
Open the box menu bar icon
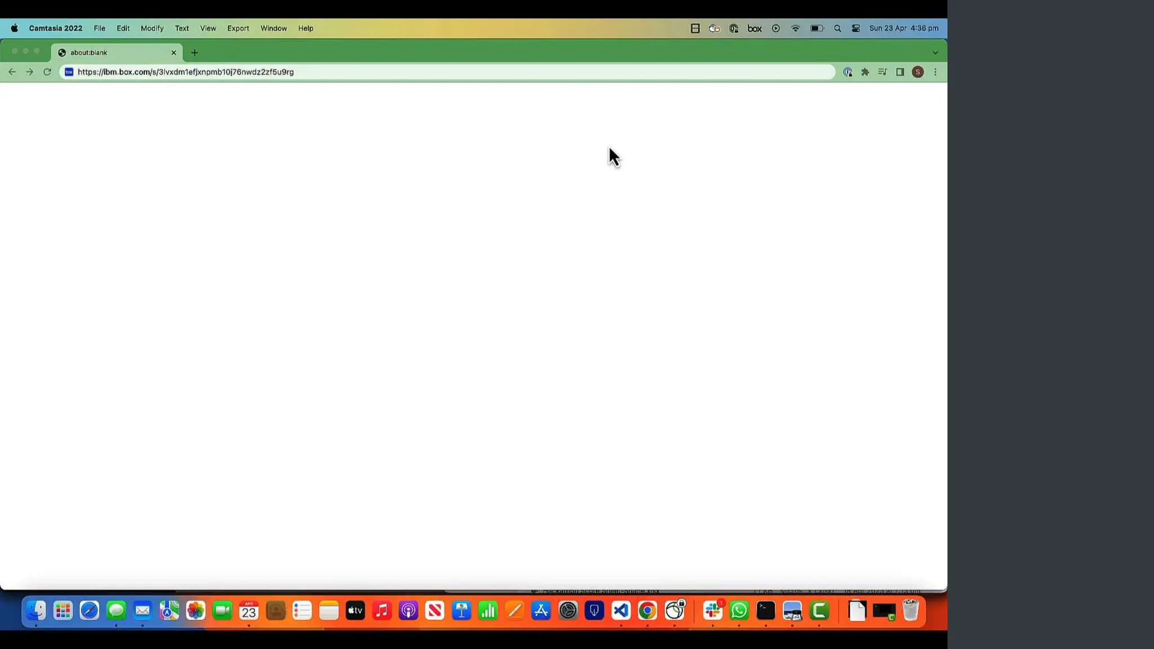[754, 28]
